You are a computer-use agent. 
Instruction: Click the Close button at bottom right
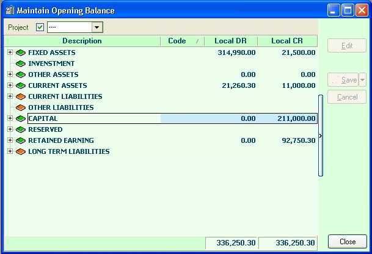(348, 242)
